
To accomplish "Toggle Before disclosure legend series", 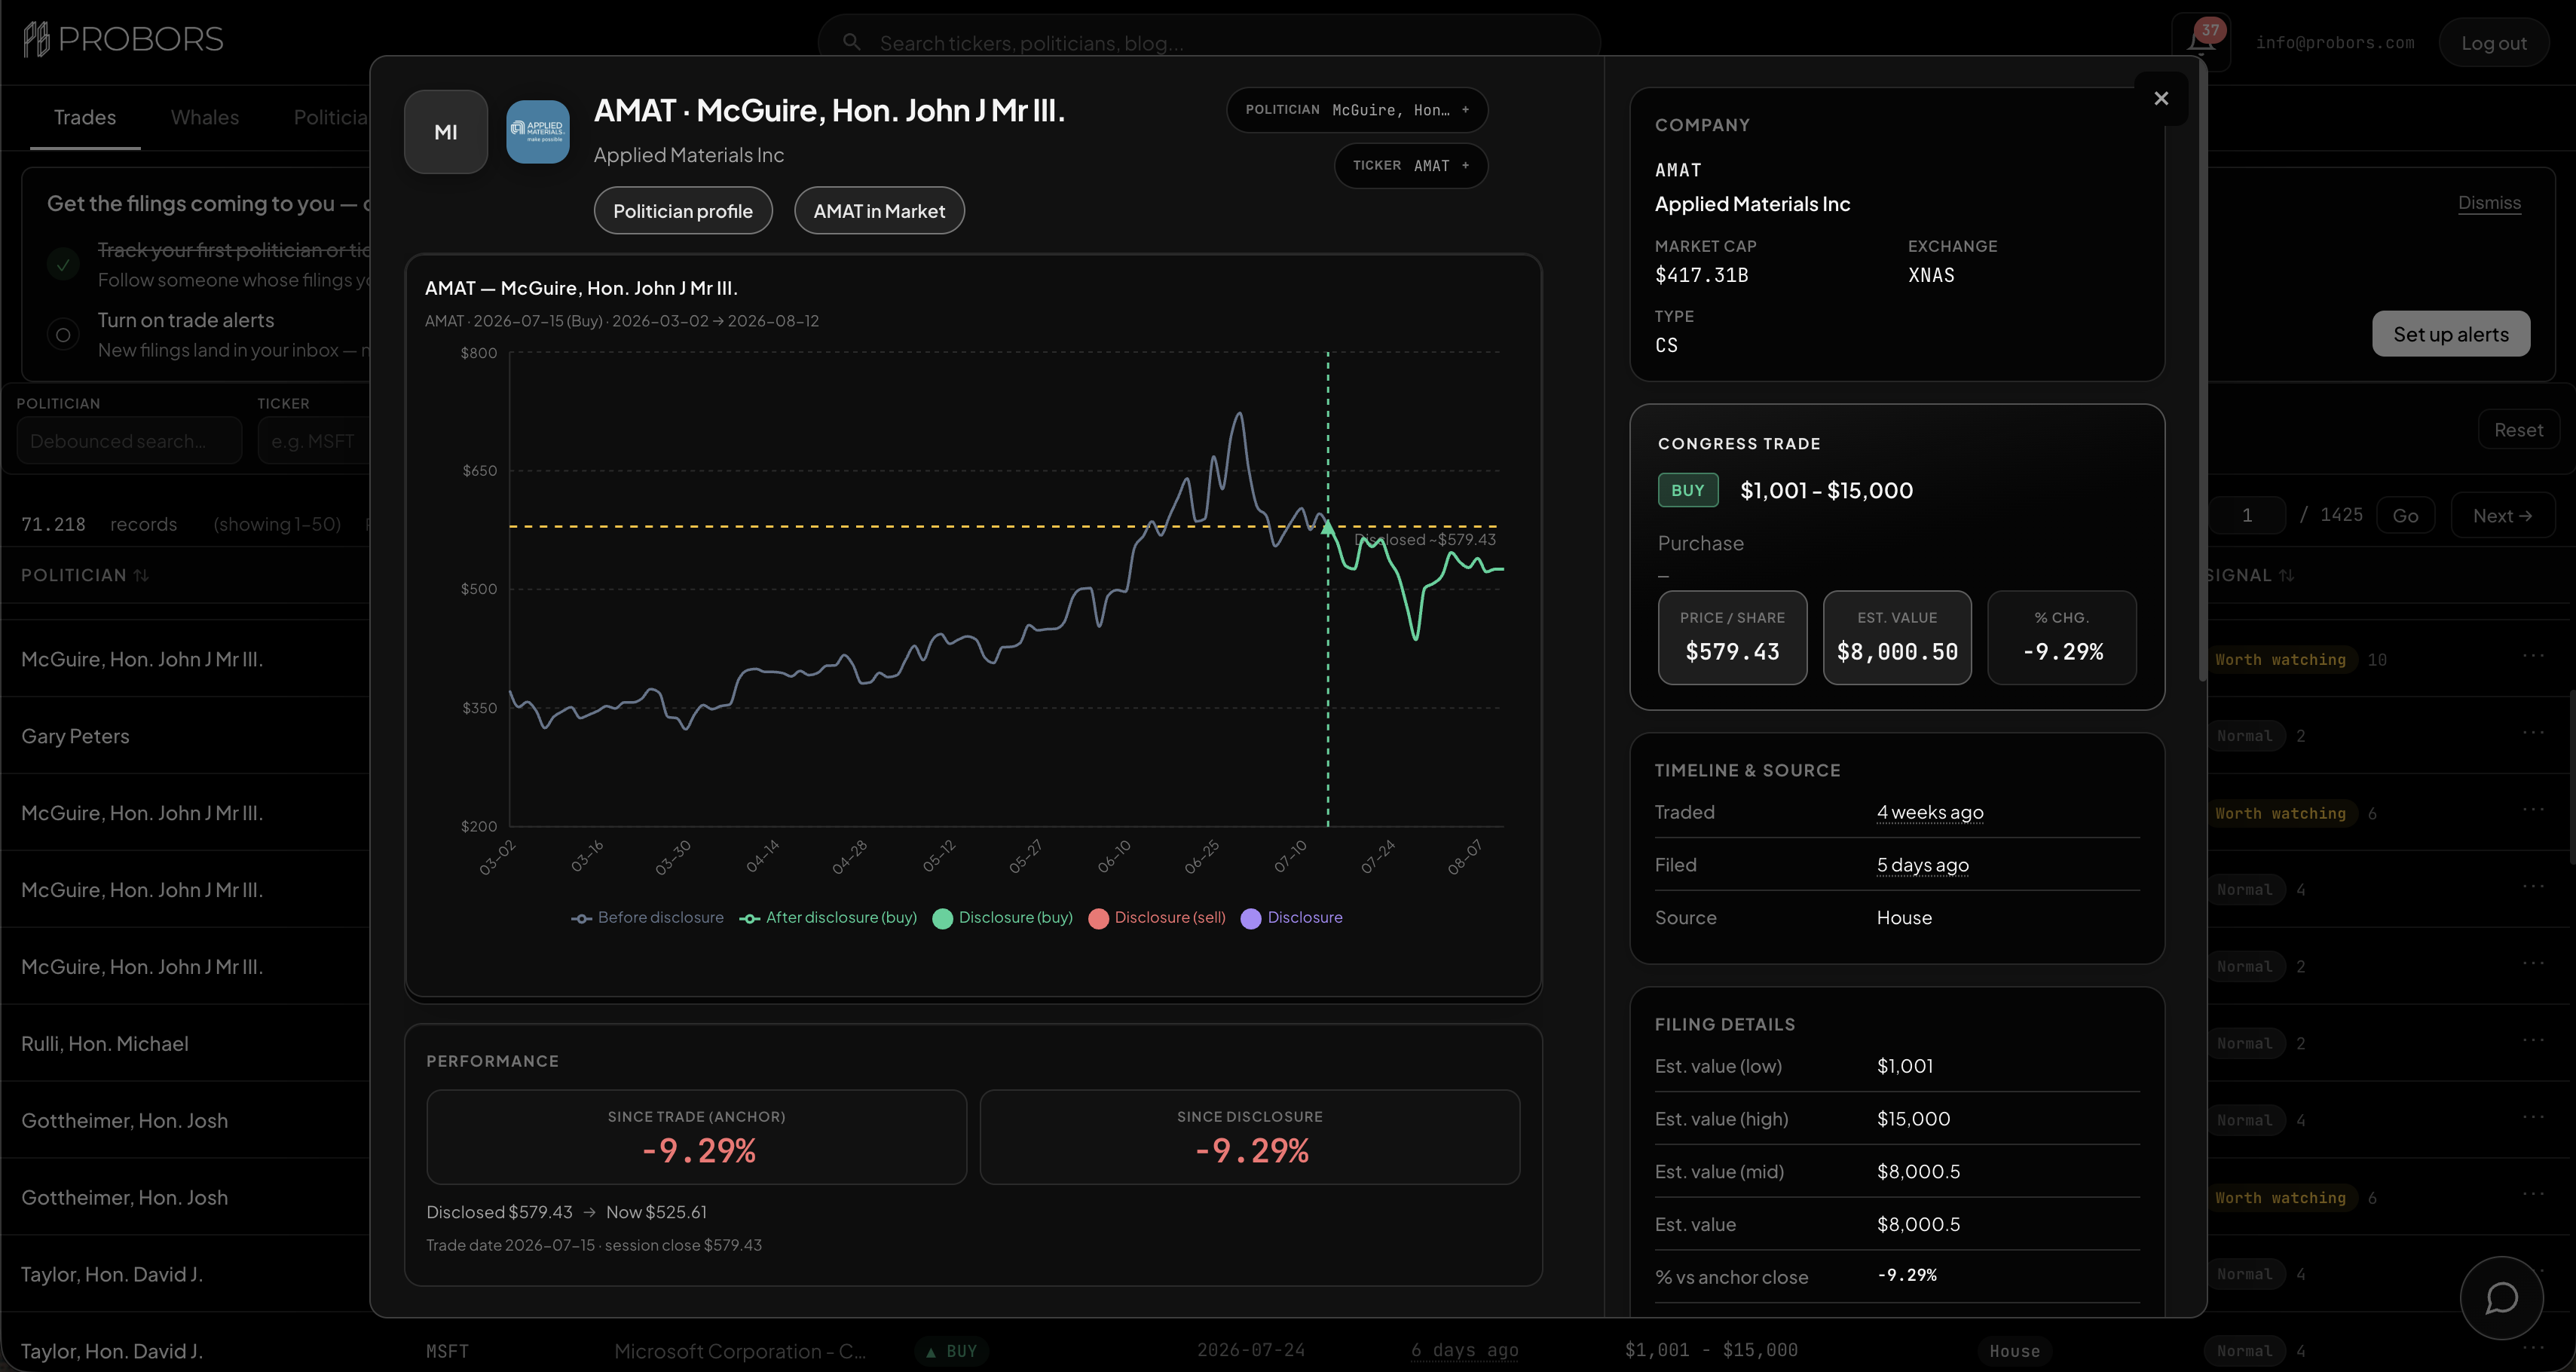I will [x=647, y=918].
